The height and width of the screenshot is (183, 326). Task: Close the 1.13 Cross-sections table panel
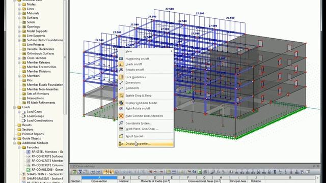pos(318,166)
